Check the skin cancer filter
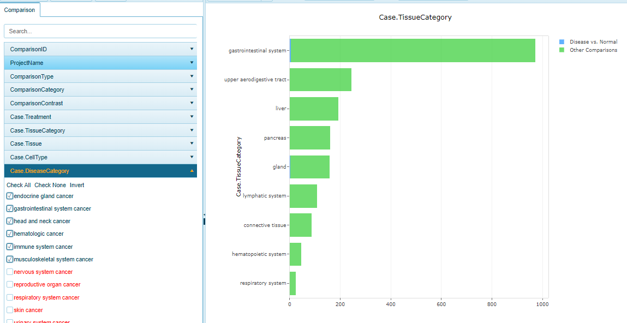 [9, 310]
